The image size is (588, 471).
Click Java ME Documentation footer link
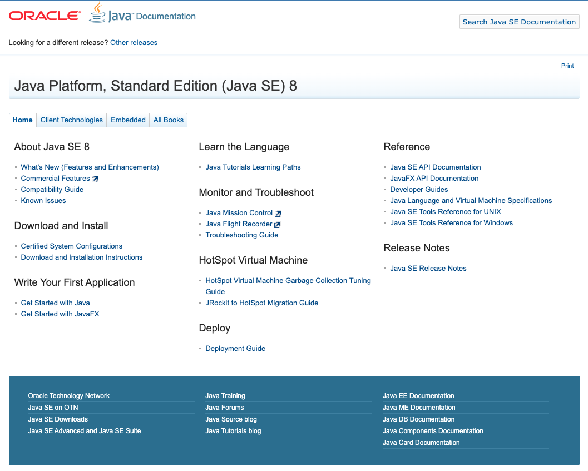click(x=419, y=408)
